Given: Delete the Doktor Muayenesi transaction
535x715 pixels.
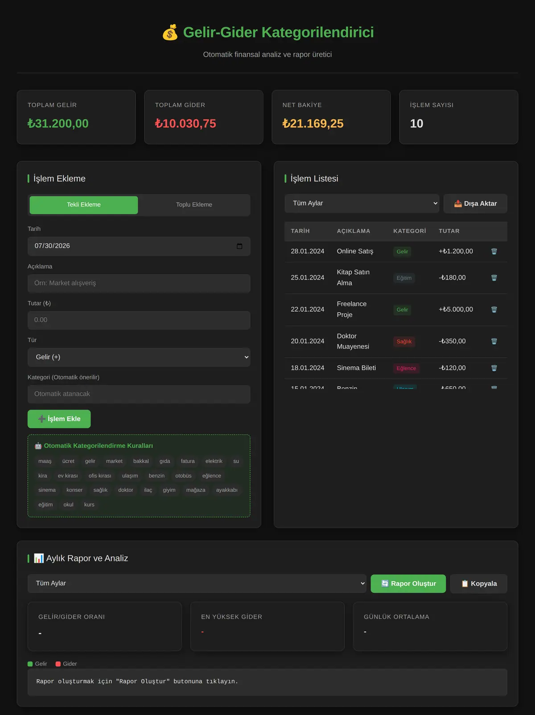Looking at the screenshot, I should (x=494, y=341).
